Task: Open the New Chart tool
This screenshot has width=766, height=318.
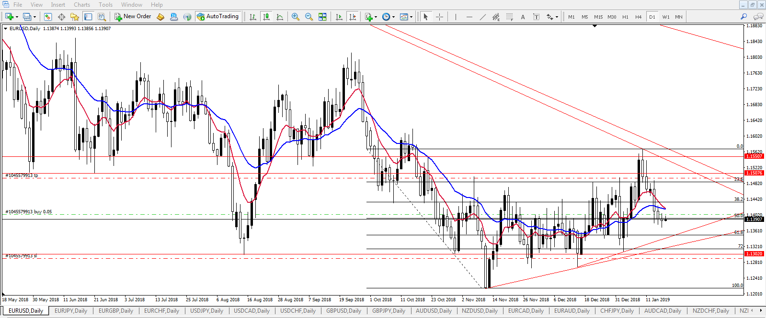Action: coord(9,17)
